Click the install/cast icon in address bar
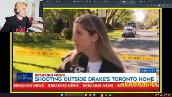 148,6
